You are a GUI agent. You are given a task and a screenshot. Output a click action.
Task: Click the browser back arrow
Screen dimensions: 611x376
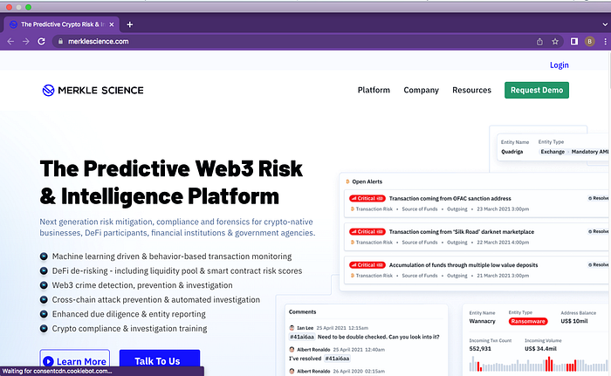pyautogui.click(x=10, y=41)
